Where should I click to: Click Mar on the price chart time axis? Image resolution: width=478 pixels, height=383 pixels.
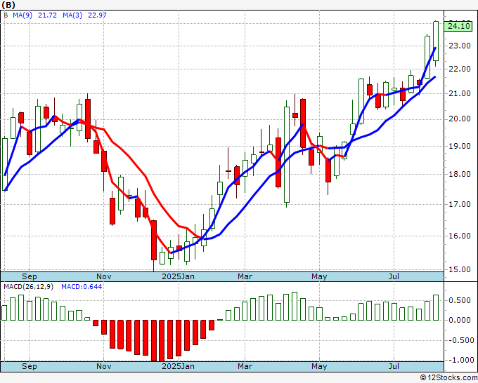tap(245, 276)
